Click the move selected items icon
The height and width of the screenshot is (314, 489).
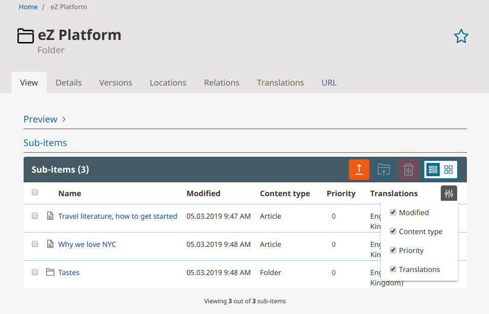point(383,170)
